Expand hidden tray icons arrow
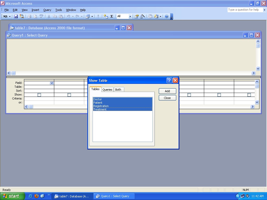The height and width of the screenshot is (200, 267). [238, 196]
